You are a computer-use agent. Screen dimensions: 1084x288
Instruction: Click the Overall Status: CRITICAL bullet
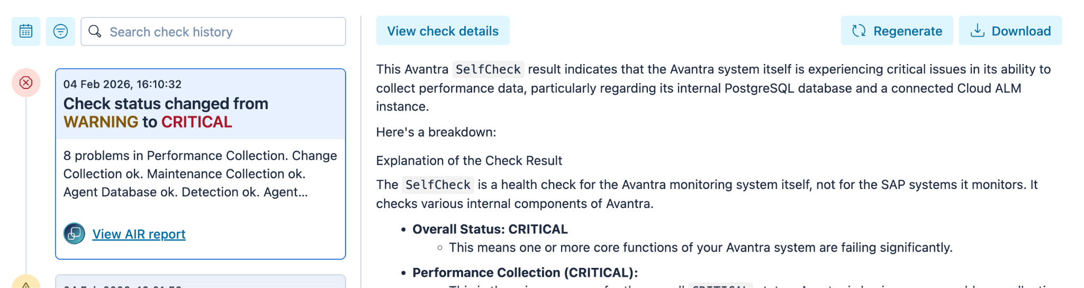pyautogui.click(x=490, y=229)
